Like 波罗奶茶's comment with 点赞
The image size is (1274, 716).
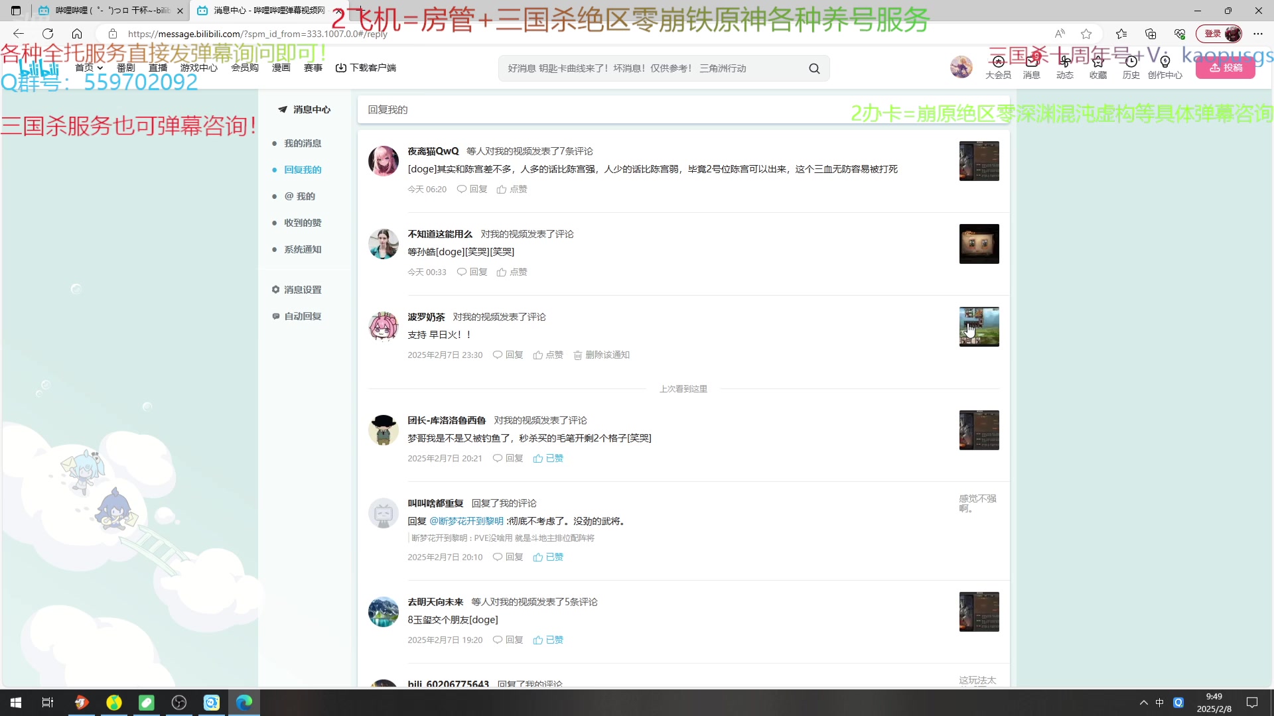pos(548,355)
